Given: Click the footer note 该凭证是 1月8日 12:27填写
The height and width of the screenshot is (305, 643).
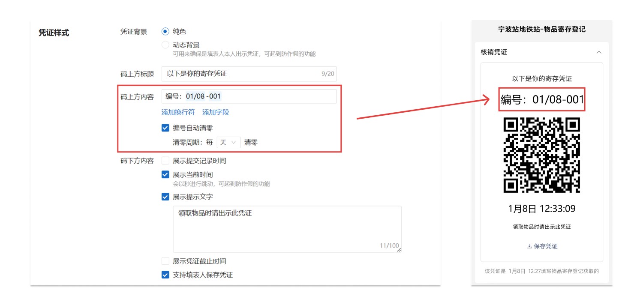Looking at the screenshot, I should coord(541,271).
